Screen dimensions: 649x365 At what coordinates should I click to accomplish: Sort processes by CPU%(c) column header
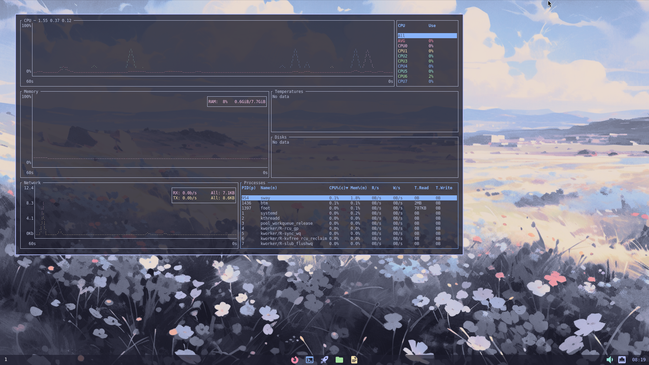point(338,188)
